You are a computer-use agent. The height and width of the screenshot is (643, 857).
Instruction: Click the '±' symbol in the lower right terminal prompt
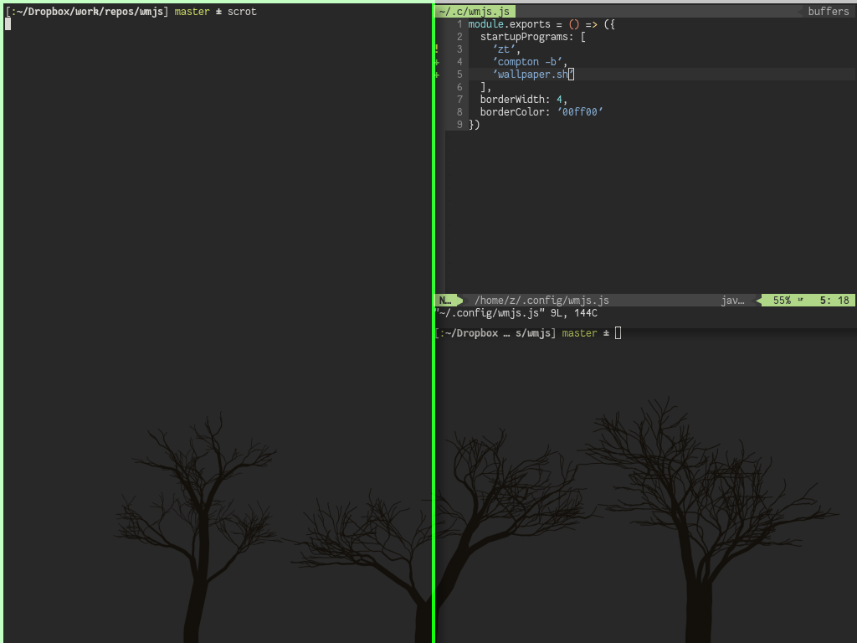point(606,333)
